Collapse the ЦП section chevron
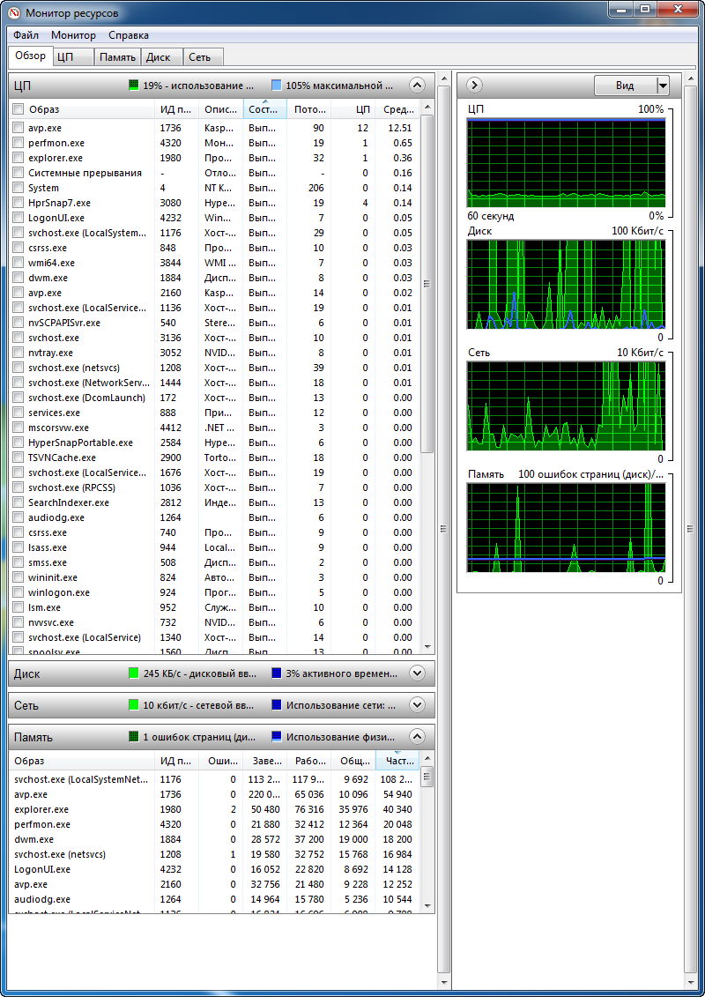The image size is (705, 997). [x=417, y=86]
